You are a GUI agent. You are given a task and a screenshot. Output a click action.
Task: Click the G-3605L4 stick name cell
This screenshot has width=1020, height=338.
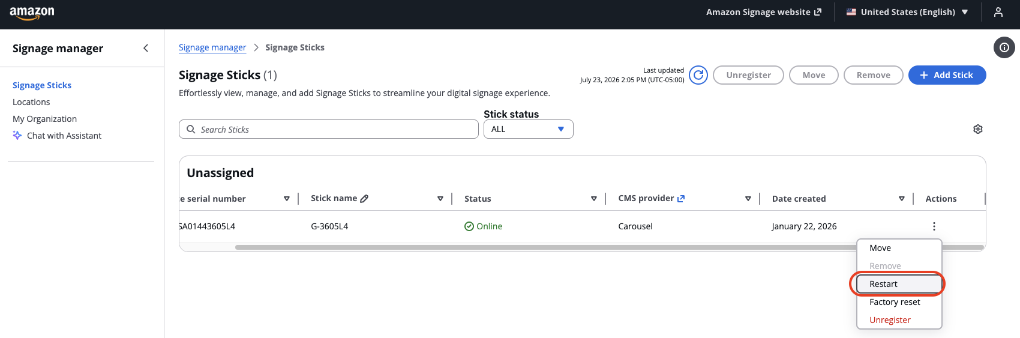pos(329,226)
